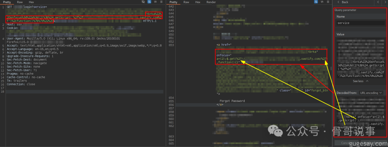Toggle word wrap icon in request pane
The width and height of the screenshot is (388, 147).
click(149, 2)
